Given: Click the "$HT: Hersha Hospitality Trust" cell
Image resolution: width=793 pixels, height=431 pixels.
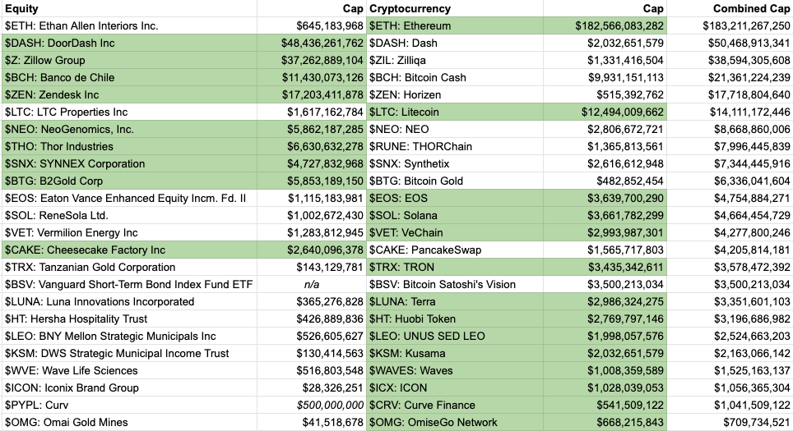Looking at the screenshot, I should [x=129, y=319].
